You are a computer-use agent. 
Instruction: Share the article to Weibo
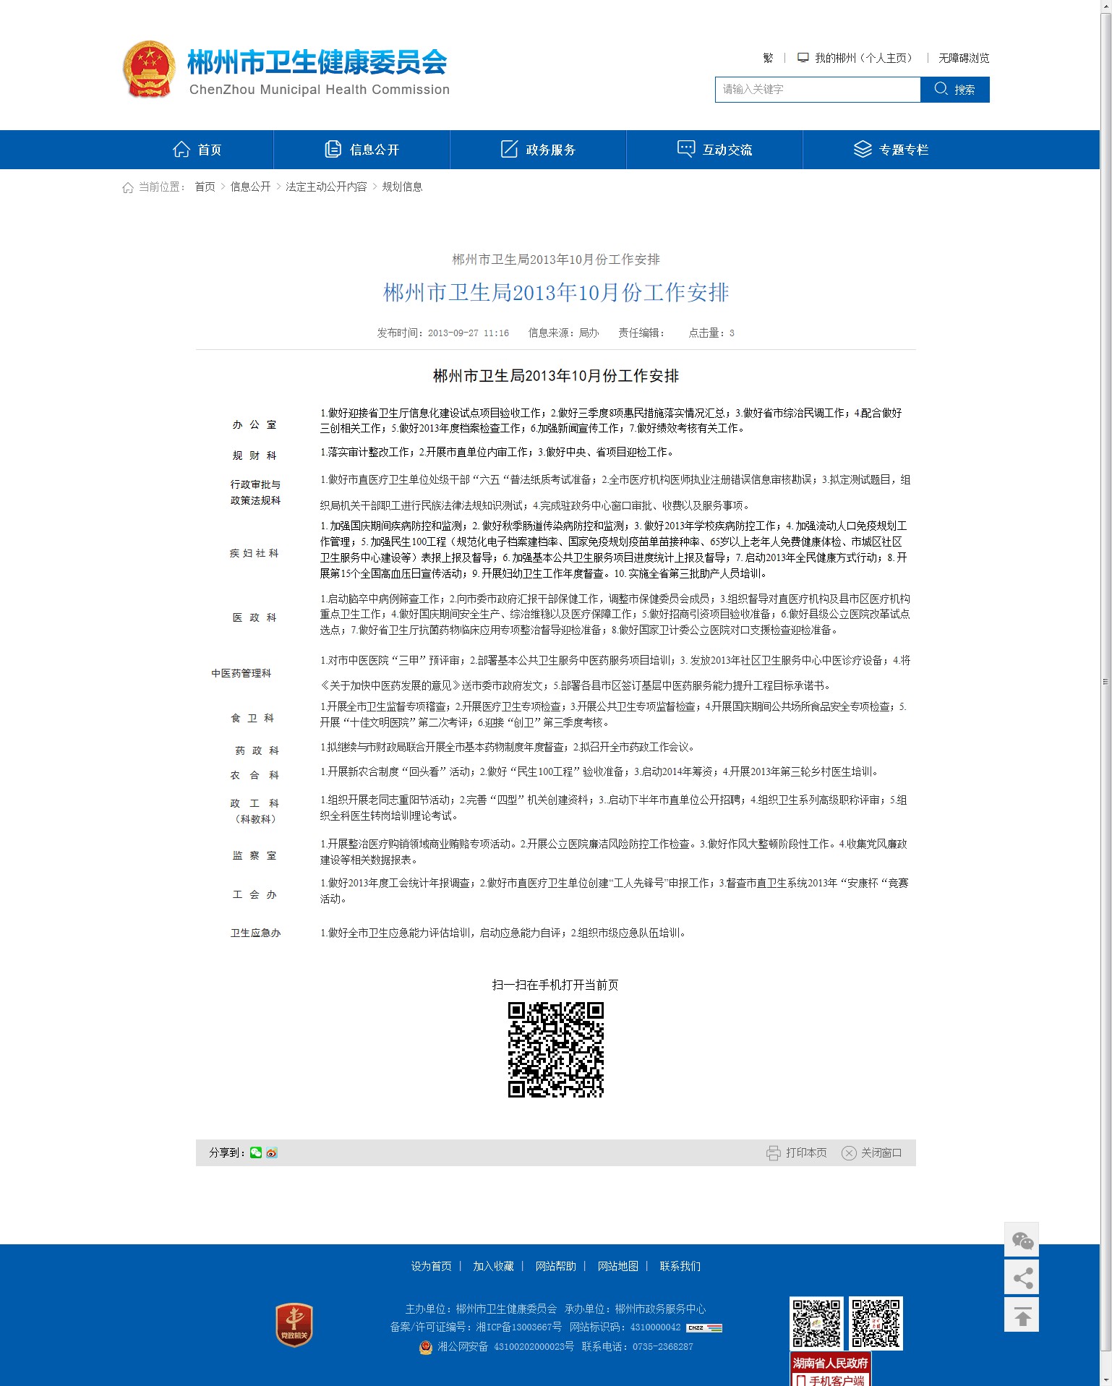coord(272,1152)
